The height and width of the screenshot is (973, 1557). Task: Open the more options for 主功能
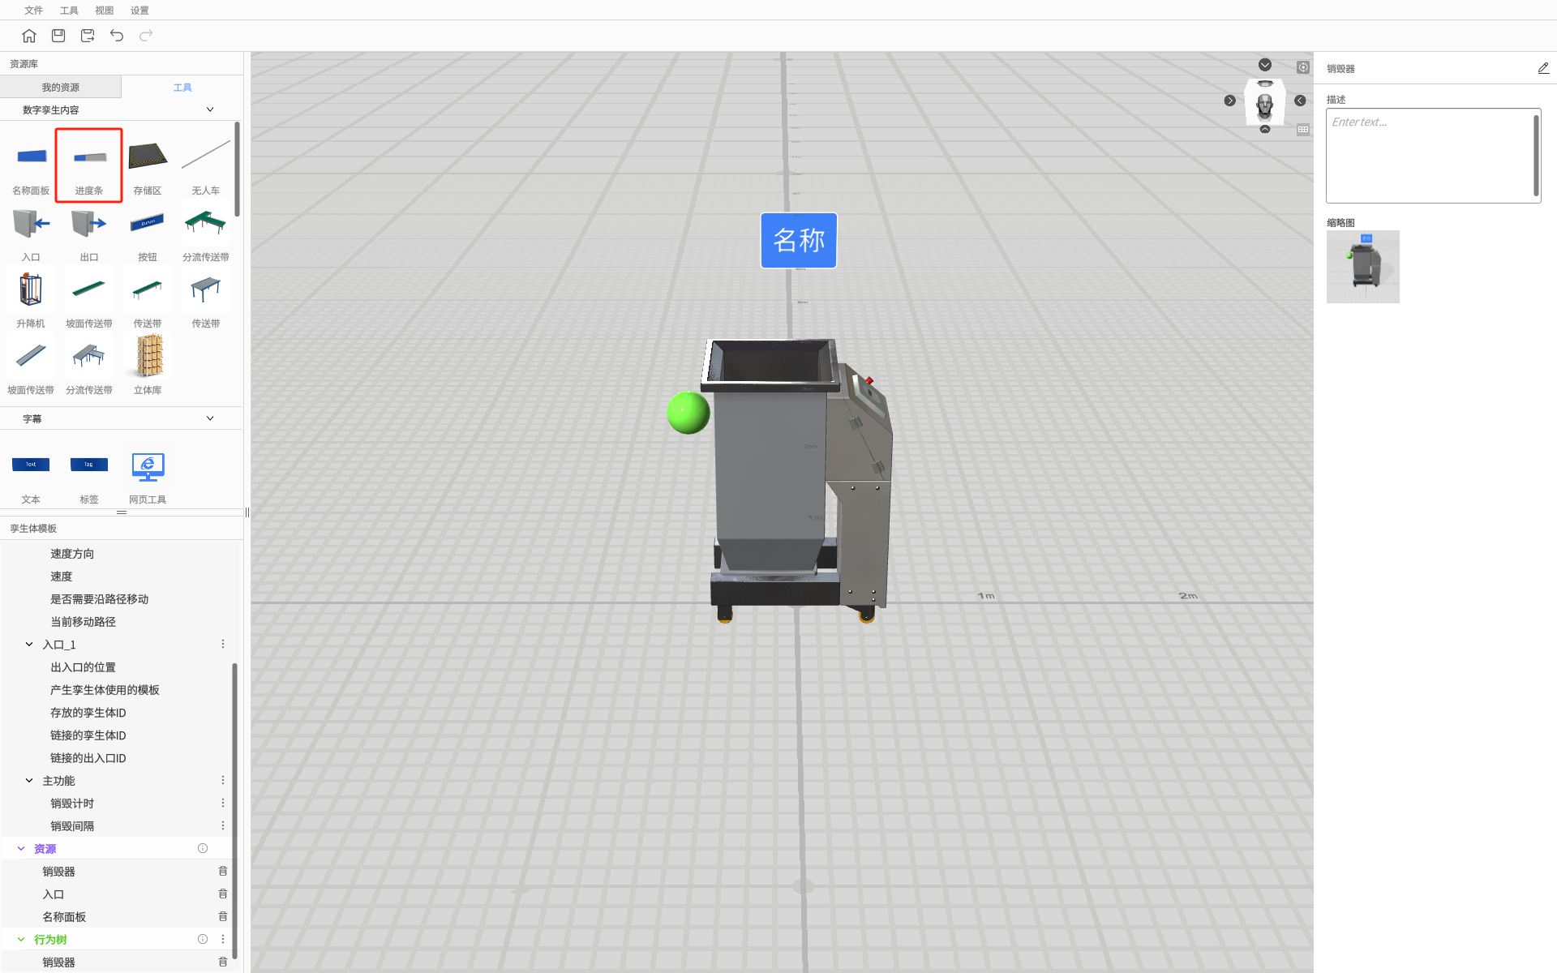click(x=223, y=780)
